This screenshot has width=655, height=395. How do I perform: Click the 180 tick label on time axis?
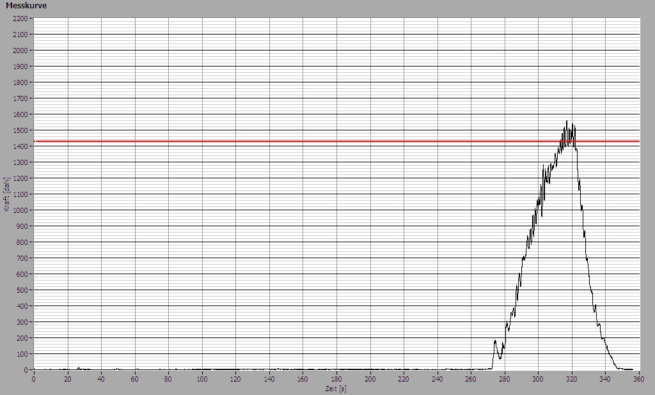(x=336, y=379)
